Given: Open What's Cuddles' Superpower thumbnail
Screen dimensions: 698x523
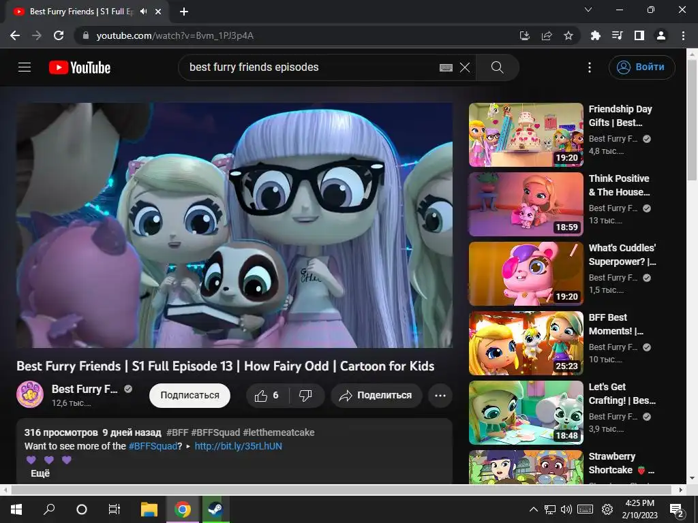Looking at the screenshot, I should tap(526, 274).
